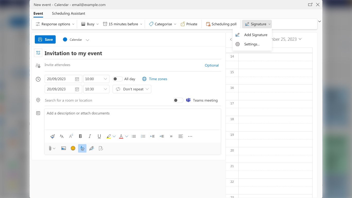Image resolution: width=352 pixels, height=198 pixels.
Task: Open the Busy status dropdown
Action: [x=90, y=24]
